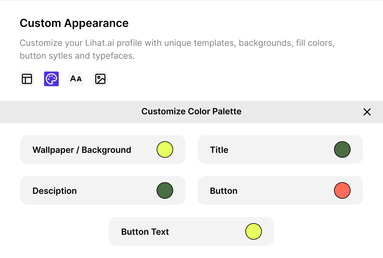Open the templates layout icon
This screenshot has width=383, height=258.
tap(27, 79)
